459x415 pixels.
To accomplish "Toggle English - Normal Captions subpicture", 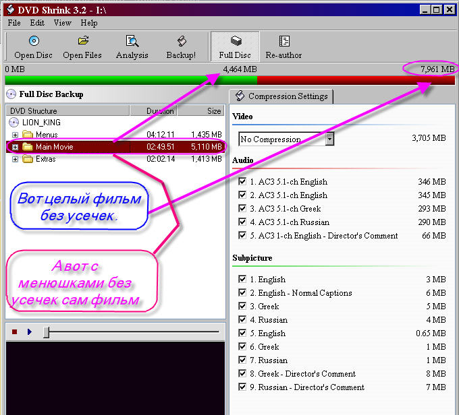I will (242, 292).
